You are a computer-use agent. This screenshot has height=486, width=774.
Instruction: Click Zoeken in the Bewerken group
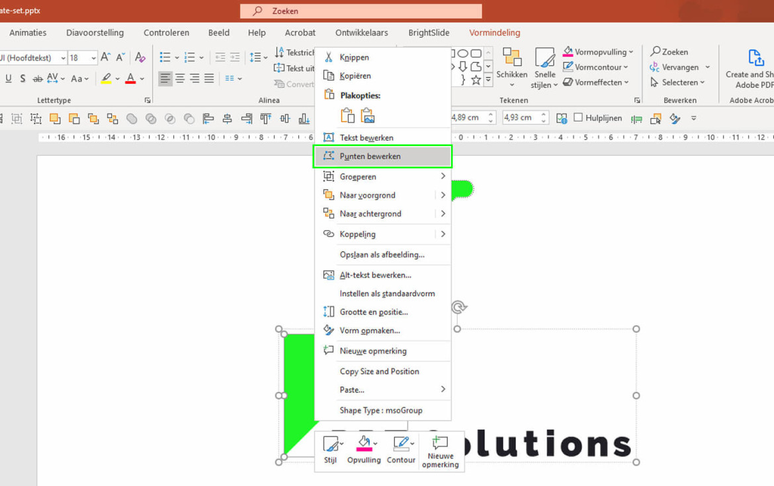click(669, 52)
